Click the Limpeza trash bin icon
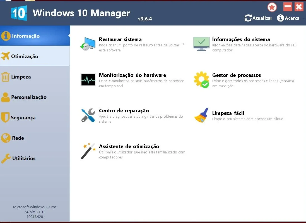Viewport: 306px width, 223px height. [5, 77]
